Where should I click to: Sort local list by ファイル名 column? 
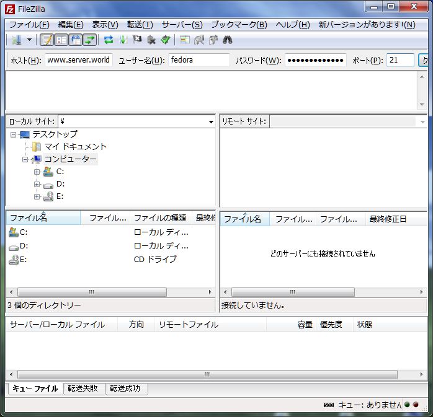pos(43,218)
